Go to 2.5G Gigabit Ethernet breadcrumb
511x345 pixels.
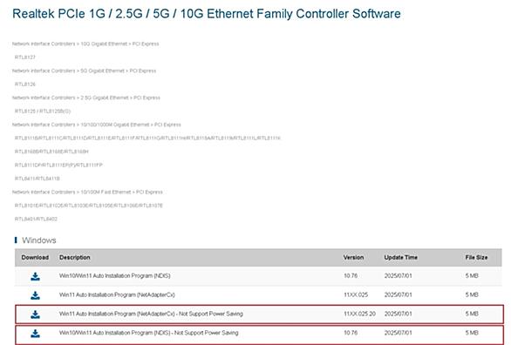[x=105, y=98]
